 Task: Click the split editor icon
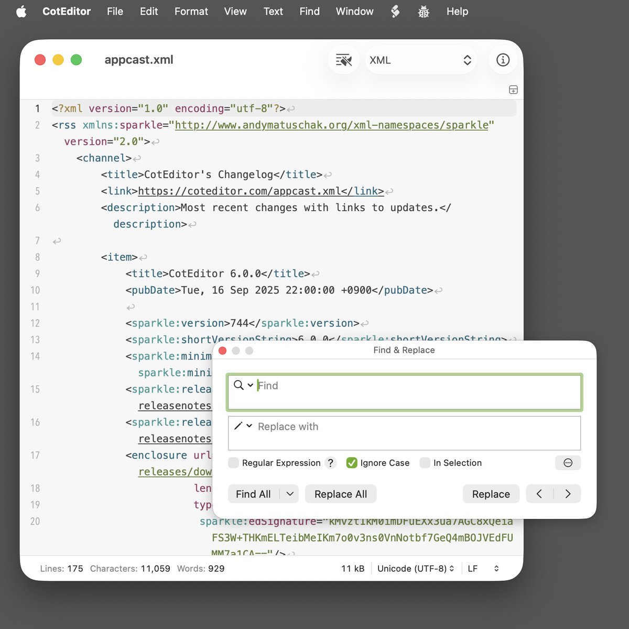(x=513, y=90)
